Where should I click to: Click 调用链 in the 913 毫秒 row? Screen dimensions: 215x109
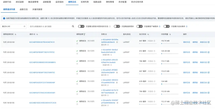pyautogui.click(x=195, y=52)
